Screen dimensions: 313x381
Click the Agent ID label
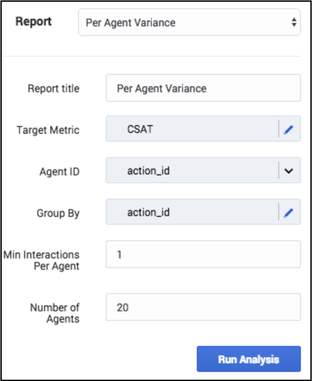point(59,172)
